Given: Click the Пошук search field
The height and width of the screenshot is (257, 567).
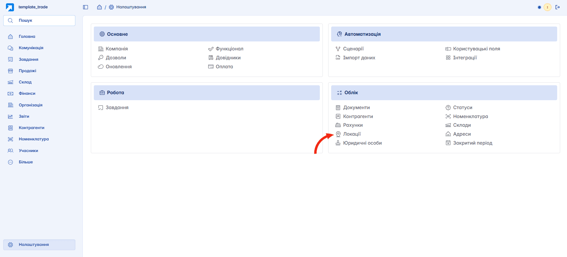Looking at the screenshot, I should (39, 21).
